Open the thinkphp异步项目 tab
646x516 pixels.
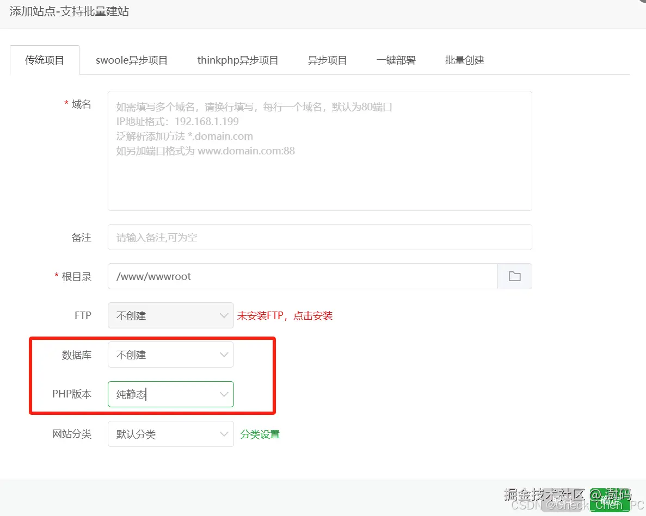[238, 60]
